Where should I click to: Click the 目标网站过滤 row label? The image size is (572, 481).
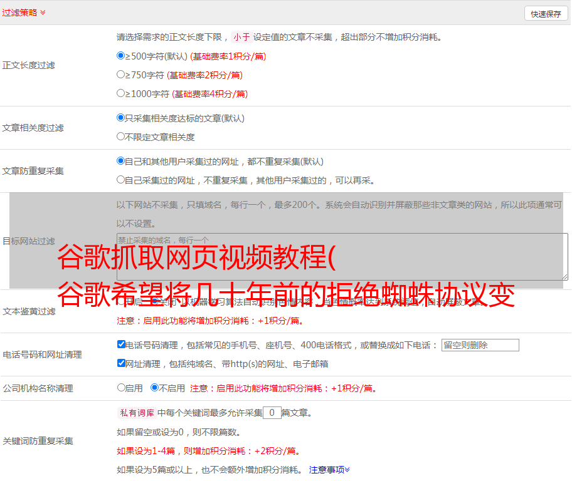[28, 241]
